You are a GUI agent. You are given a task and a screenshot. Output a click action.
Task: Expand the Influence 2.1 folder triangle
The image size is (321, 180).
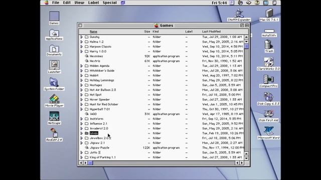[x=81, y=123]
